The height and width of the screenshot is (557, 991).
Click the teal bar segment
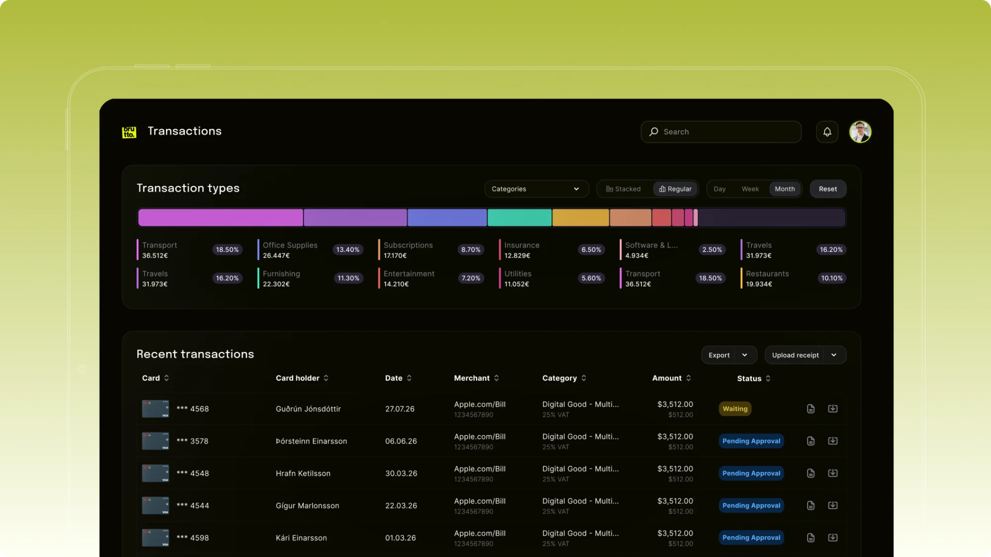point(519,218)
